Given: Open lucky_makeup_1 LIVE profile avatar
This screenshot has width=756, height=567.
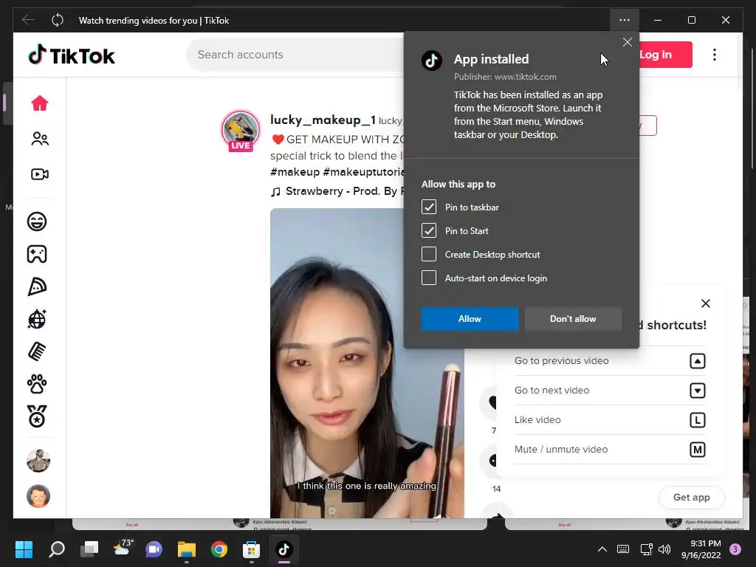Looking at the screenshot, I should click(x=241, y=130).
